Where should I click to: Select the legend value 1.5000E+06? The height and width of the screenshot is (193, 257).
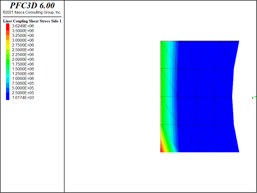pos(23,69)
